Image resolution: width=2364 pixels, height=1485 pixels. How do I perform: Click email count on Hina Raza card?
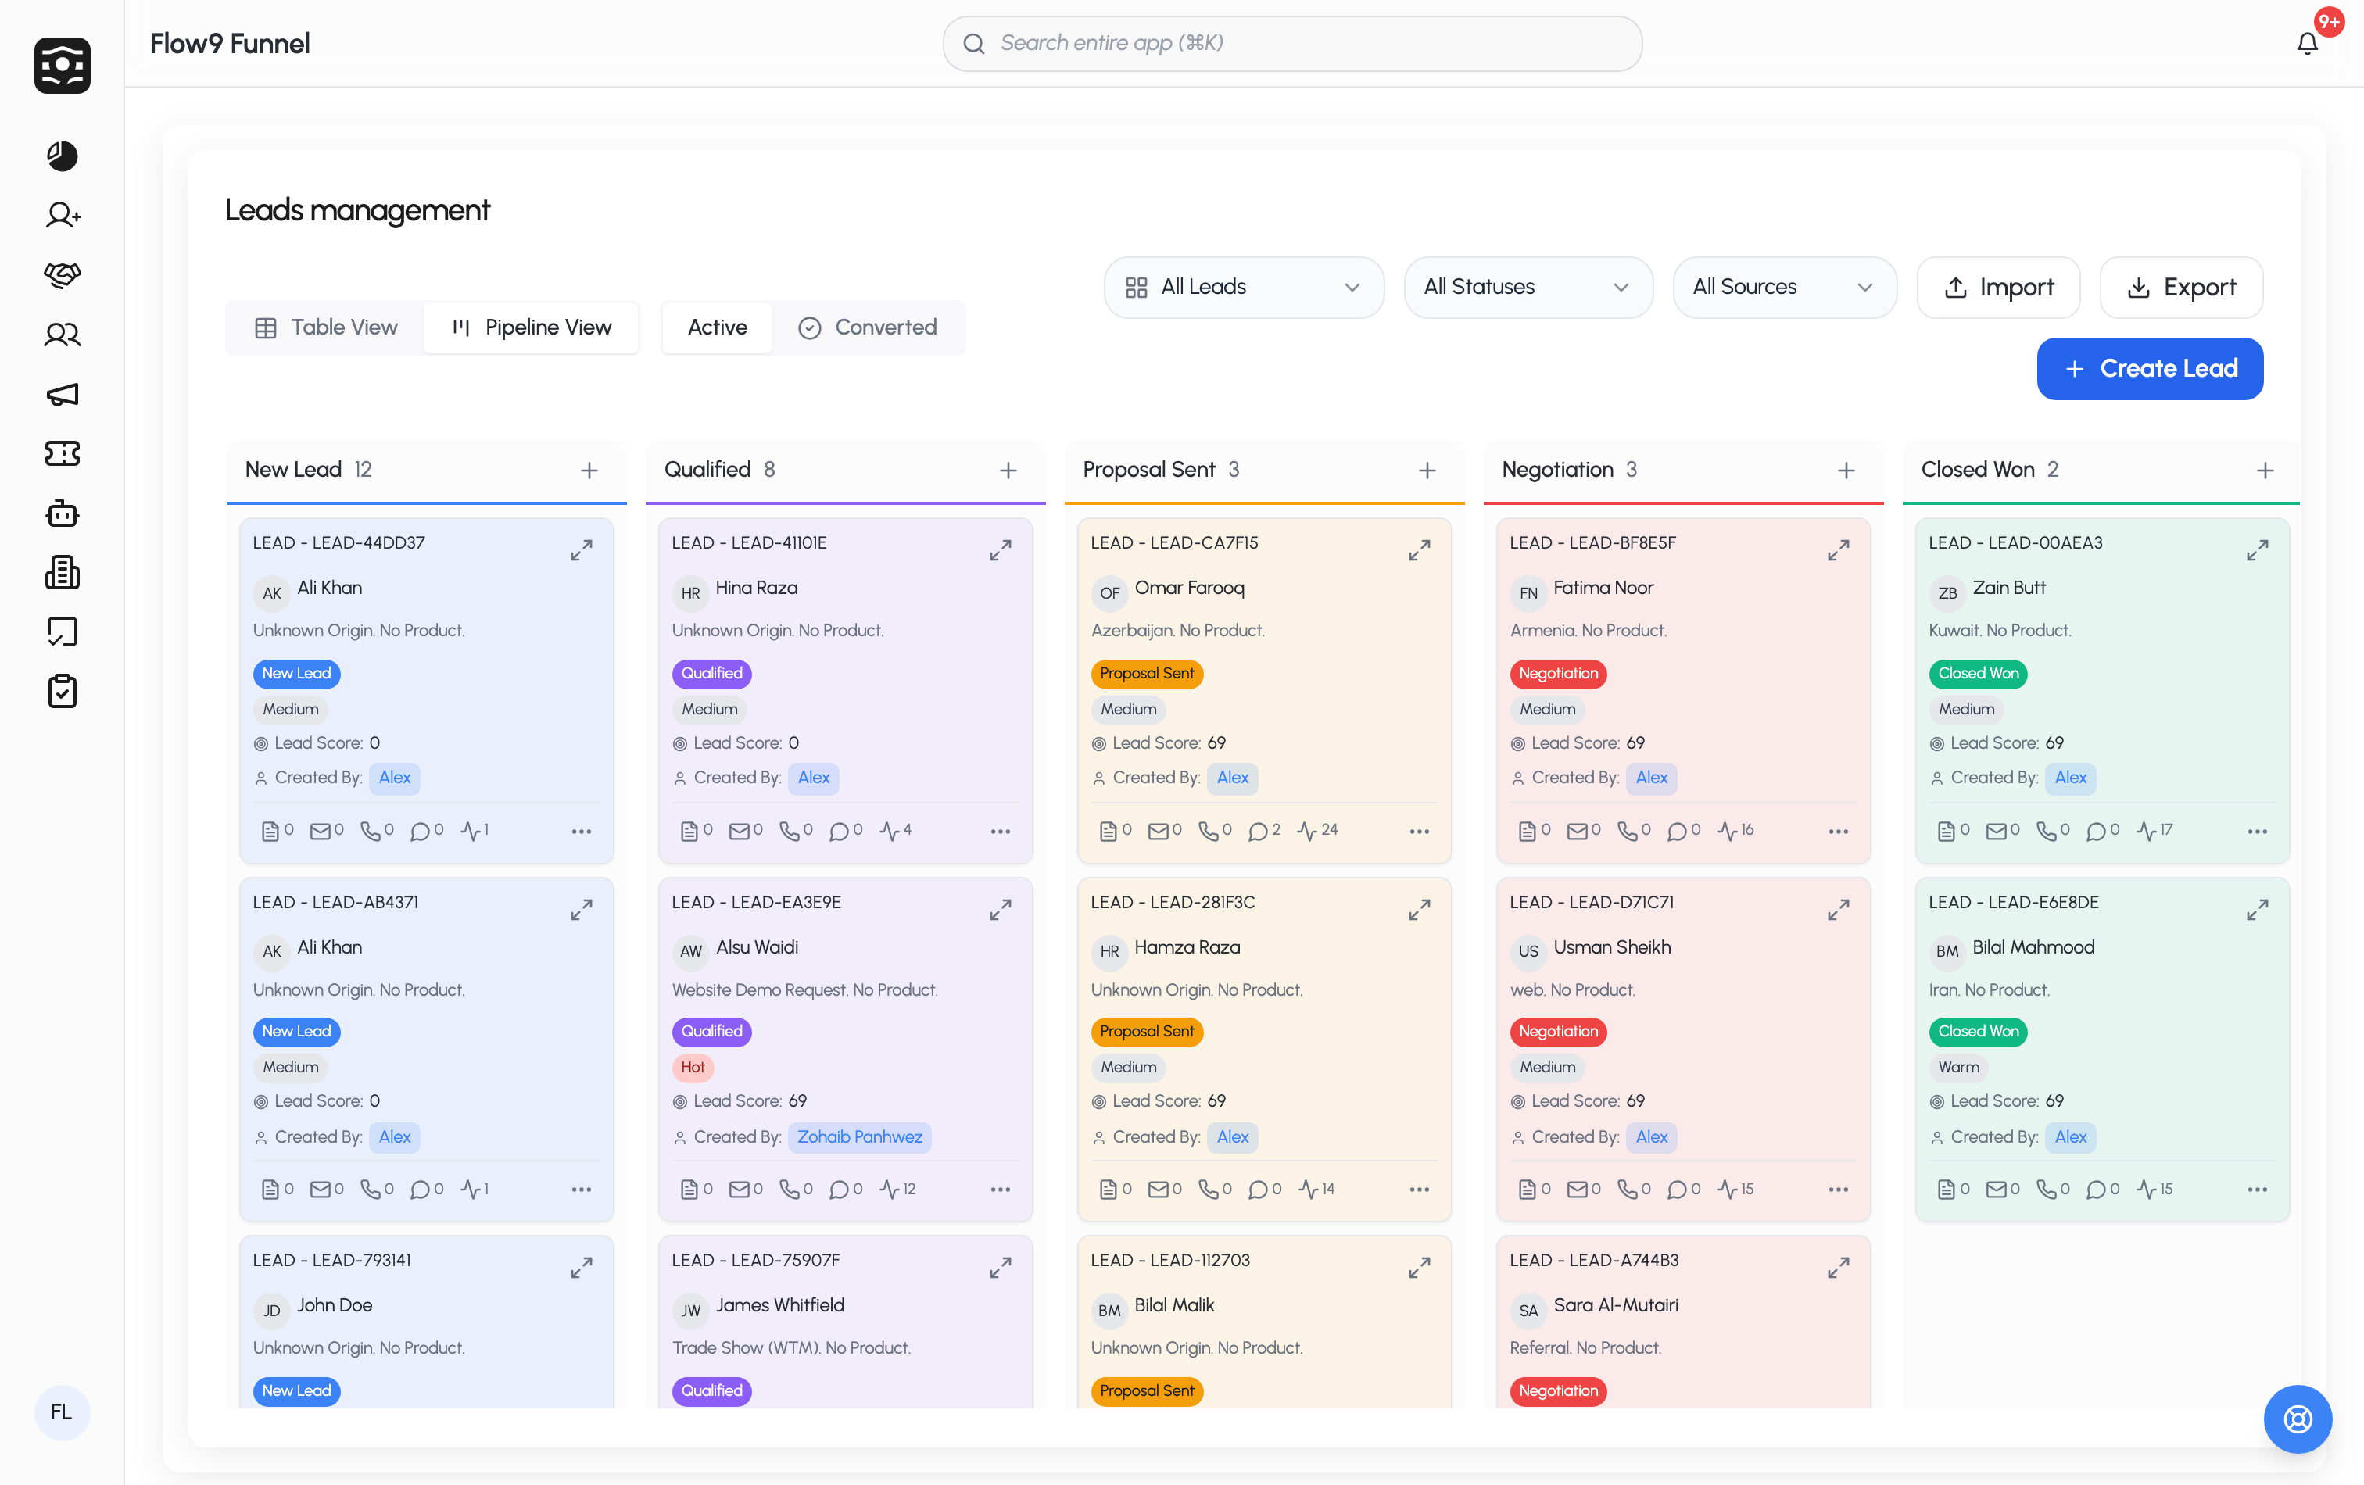point(746,830)
